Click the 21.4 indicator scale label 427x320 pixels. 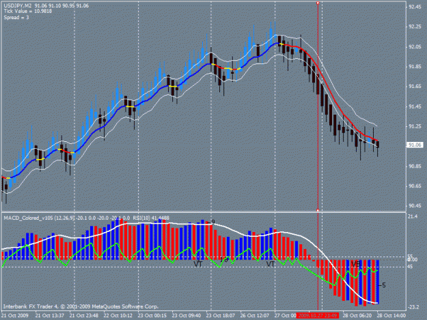(413, 216)
